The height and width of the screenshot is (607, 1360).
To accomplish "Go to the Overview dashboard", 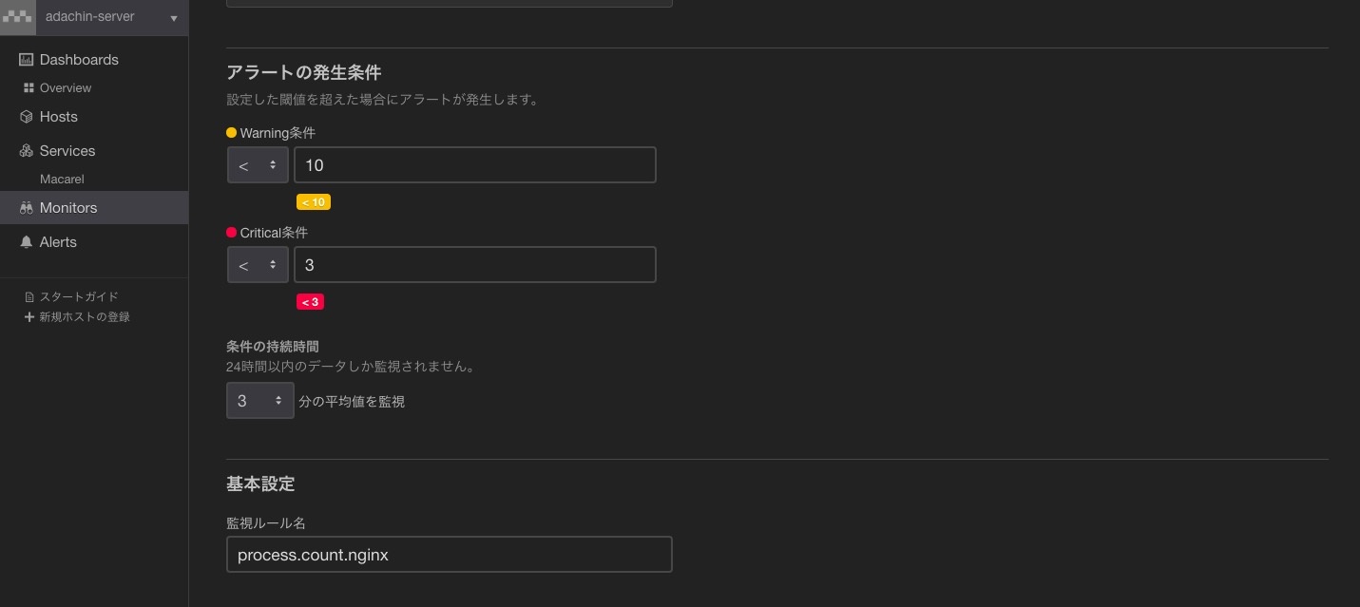I will (x=66, y=88).
